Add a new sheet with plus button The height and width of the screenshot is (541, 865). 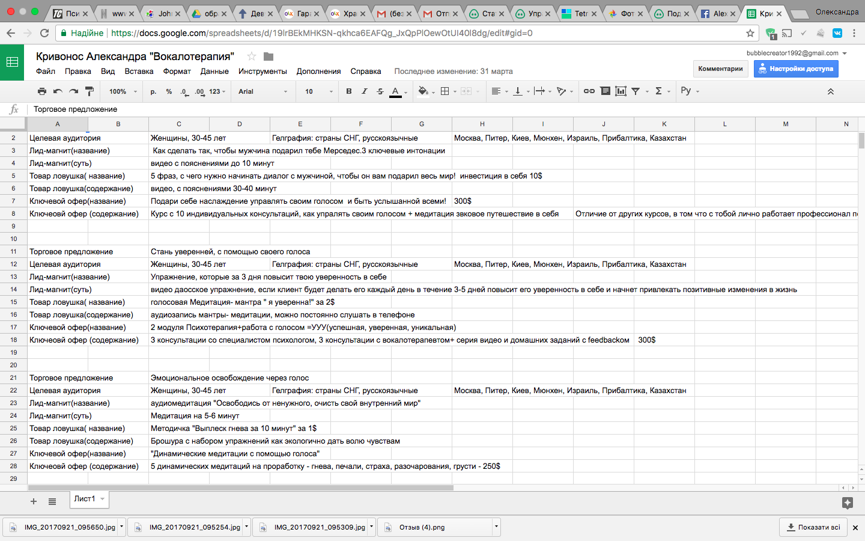click(34, 501)
